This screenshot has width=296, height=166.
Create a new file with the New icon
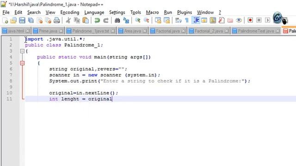pyautogui.click(x=5, y=20)
